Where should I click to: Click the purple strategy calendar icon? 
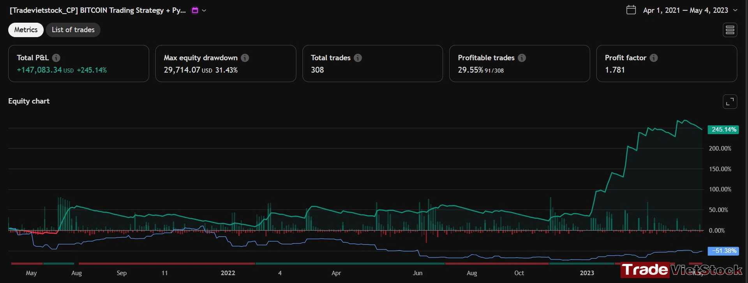195,11
